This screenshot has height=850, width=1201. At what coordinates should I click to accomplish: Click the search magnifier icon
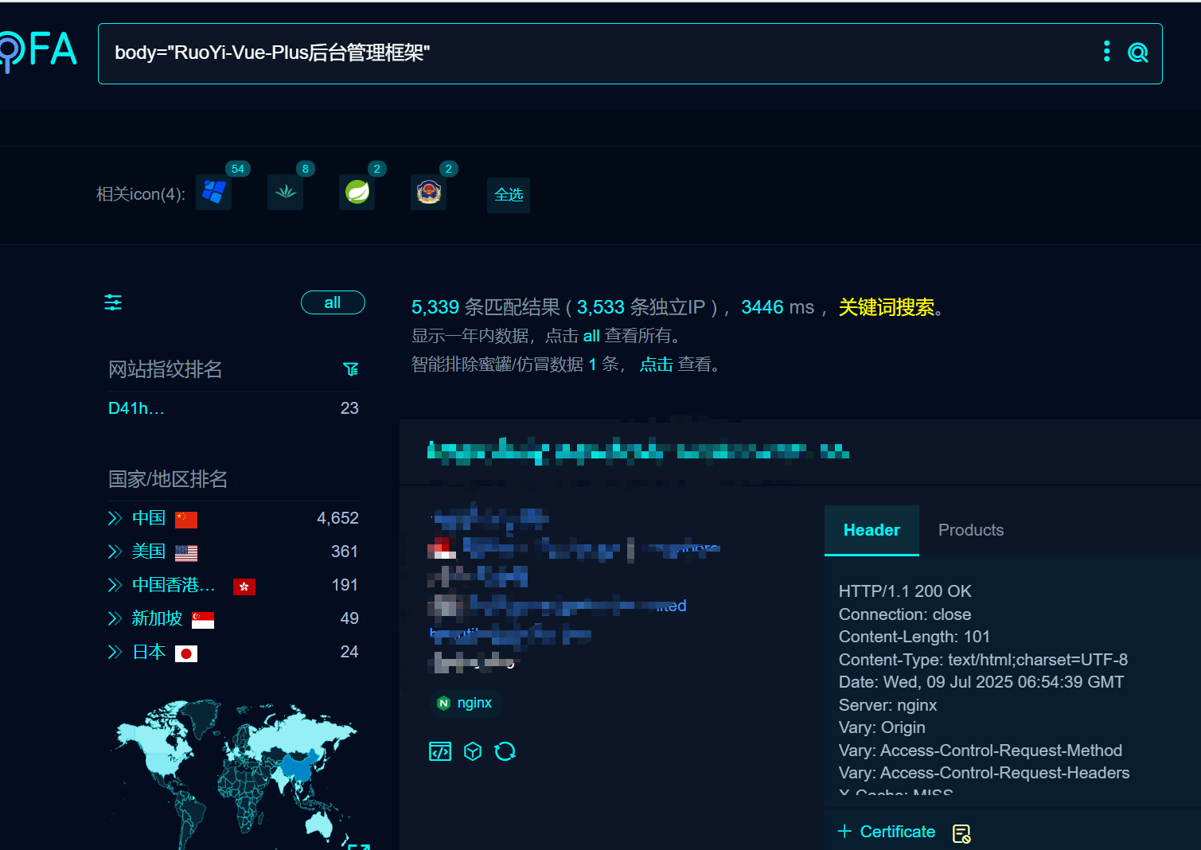(x=1138, y=53)
